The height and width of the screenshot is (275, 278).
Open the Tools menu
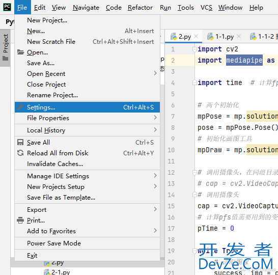click(x=186, y=8)
